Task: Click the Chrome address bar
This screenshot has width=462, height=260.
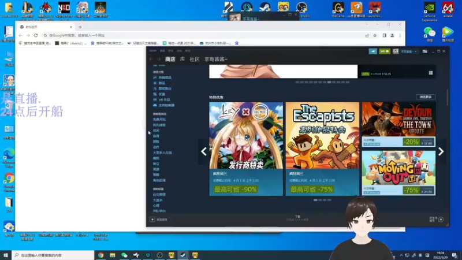Action: coord(203,35)
